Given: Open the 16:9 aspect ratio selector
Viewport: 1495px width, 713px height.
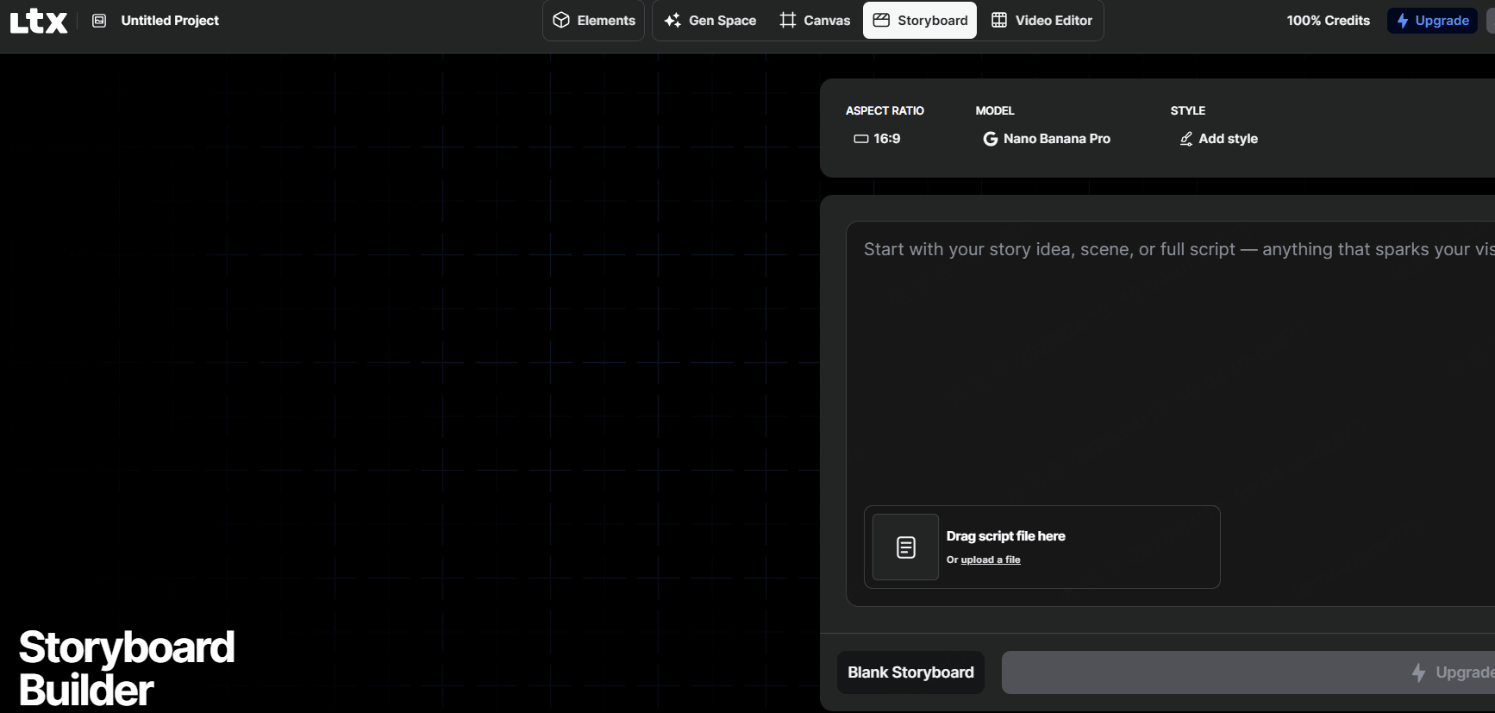Looking at the screenshot, I should (878, 139).
